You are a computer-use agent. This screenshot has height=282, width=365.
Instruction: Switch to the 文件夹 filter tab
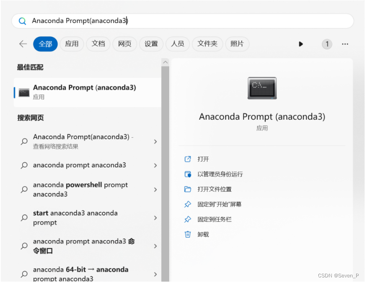[x=207, y=44]
